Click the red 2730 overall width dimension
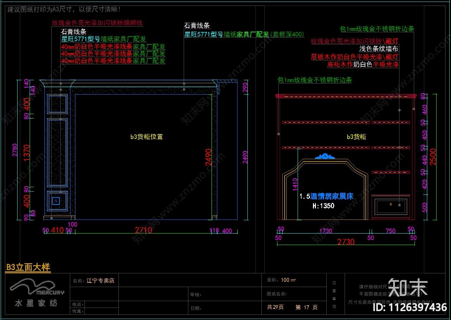 [x=346, y=242]
